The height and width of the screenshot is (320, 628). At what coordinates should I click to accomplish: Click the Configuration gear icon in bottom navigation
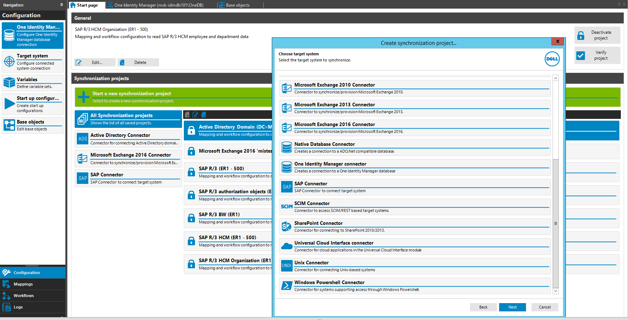(6, 273)
